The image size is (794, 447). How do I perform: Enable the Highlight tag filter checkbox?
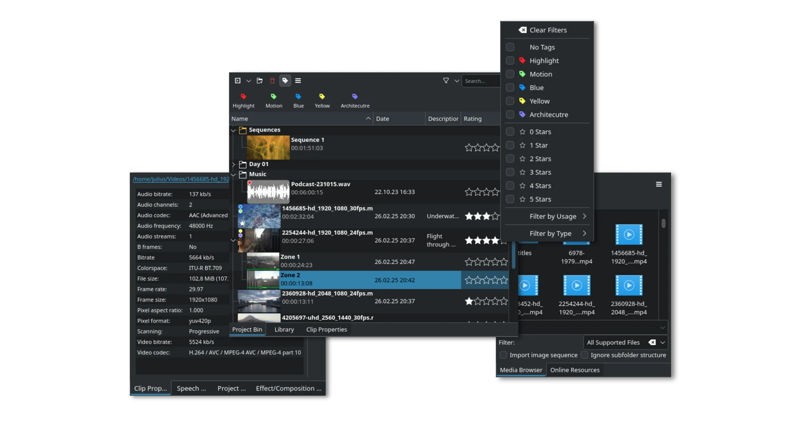click(510, 60)
